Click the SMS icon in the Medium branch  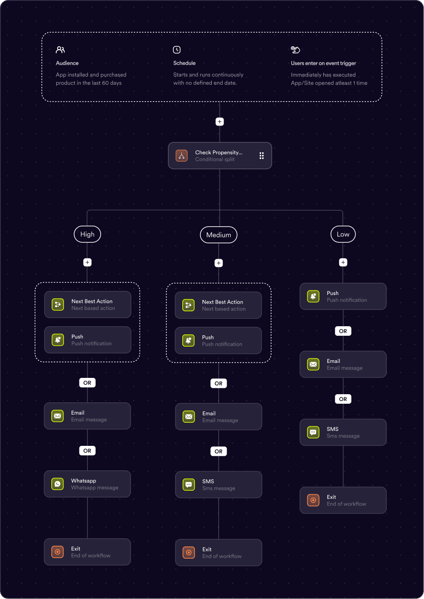(x=189, y=484)
